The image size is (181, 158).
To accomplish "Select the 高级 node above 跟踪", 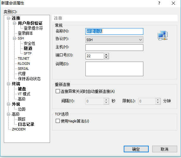I will coord(16,114).
